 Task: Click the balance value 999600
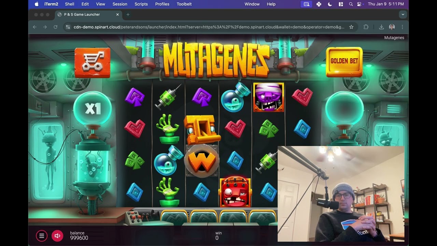pyautogui.click(x=79, y=238)
